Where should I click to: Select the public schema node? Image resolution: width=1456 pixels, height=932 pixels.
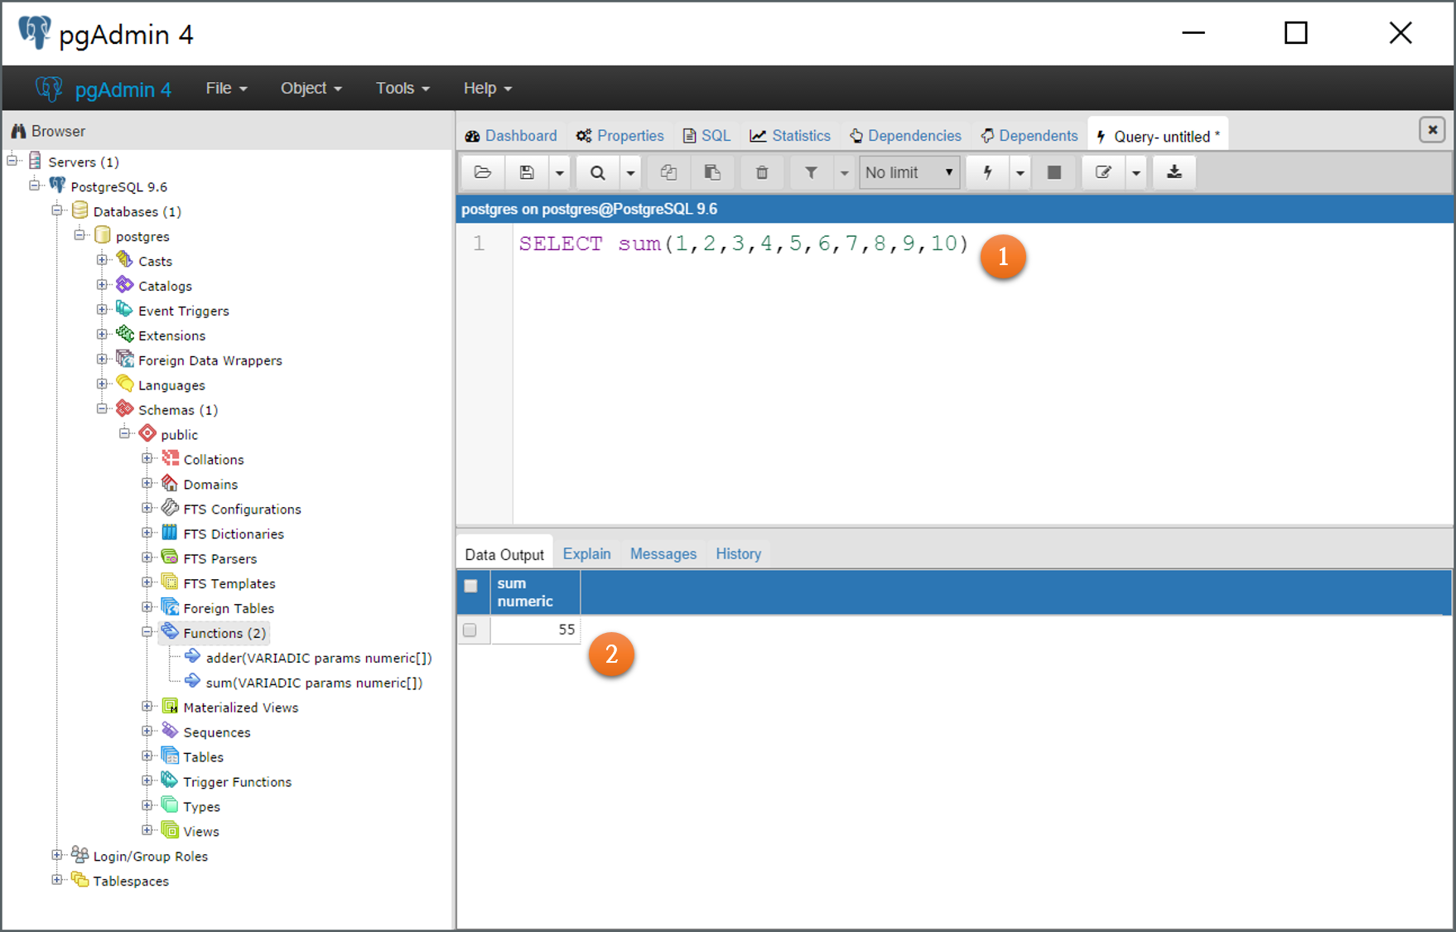tap(179, 435)
